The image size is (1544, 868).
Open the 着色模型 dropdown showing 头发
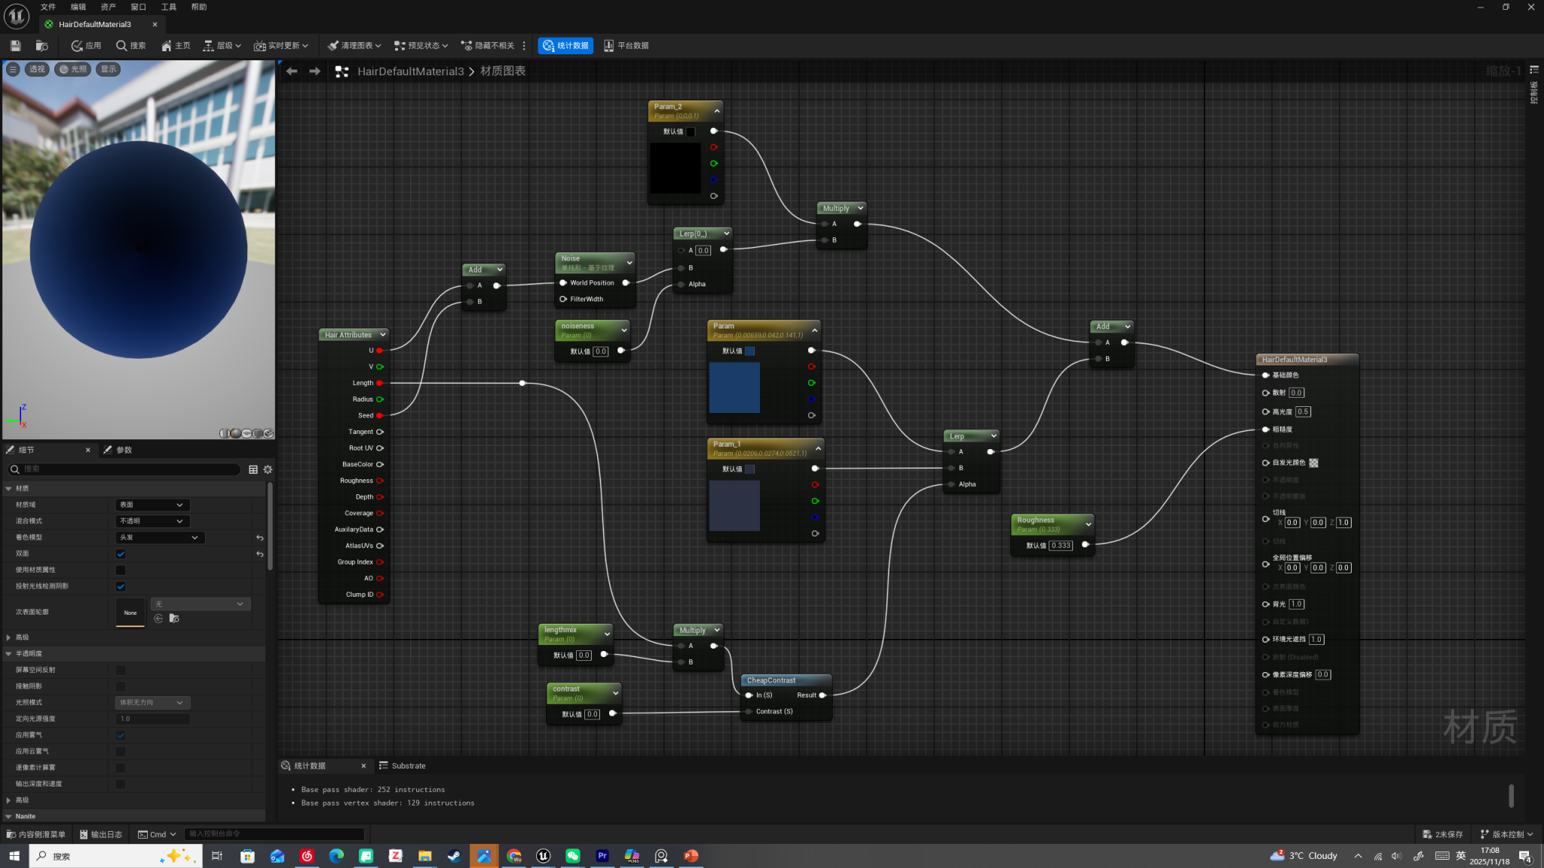click(159, 537)
